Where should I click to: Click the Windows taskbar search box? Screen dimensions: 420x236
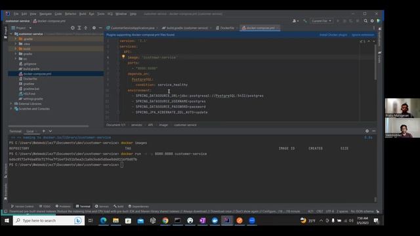49,220
